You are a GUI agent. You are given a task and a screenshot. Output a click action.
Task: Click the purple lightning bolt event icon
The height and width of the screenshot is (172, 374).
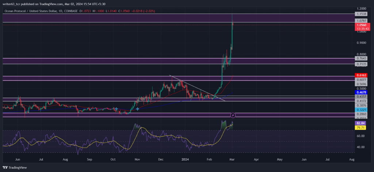click(x=233, y=116)
